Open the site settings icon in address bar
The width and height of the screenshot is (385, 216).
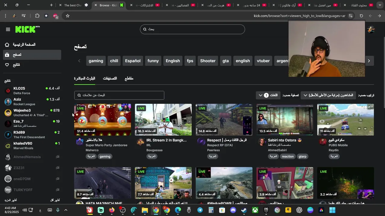click(351, 16)
